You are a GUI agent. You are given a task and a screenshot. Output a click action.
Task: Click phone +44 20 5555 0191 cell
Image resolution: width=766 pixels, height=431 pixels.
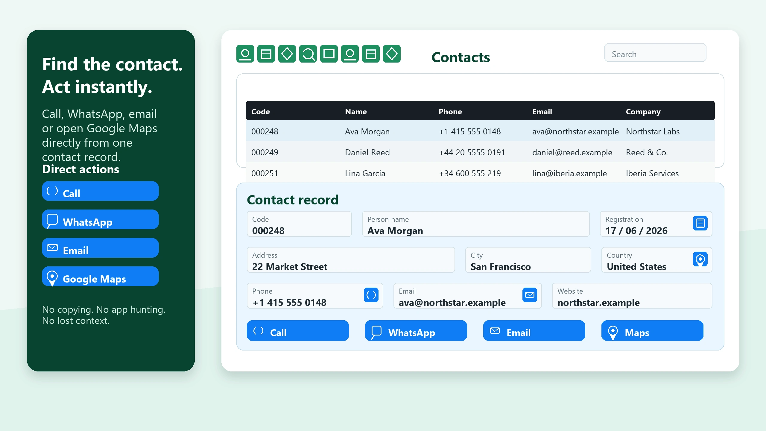472,152
